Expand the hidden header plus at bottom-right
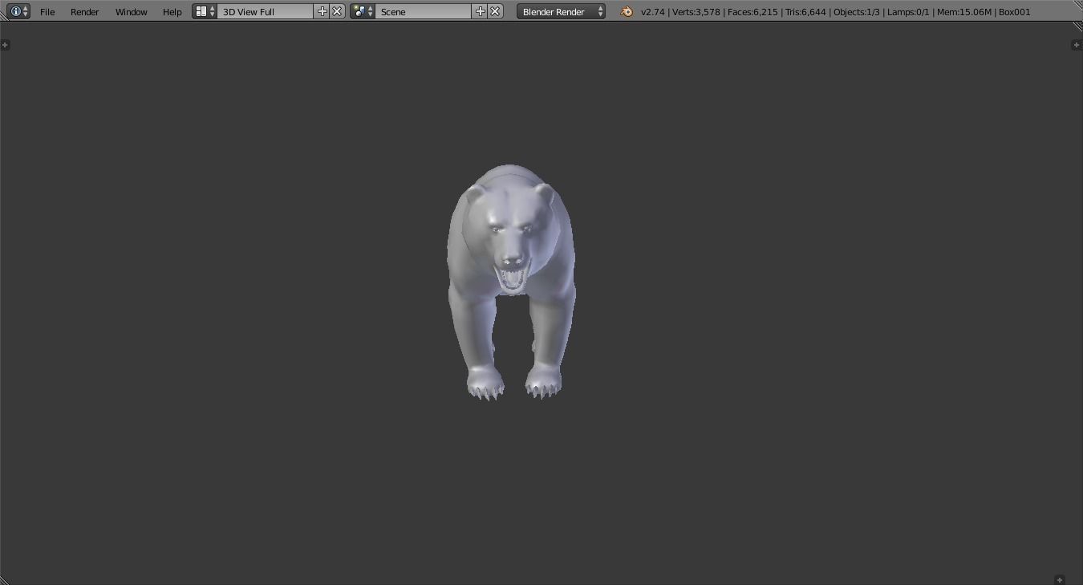The width and height of the screenshot is (1083, 585). click(1060, 579)
